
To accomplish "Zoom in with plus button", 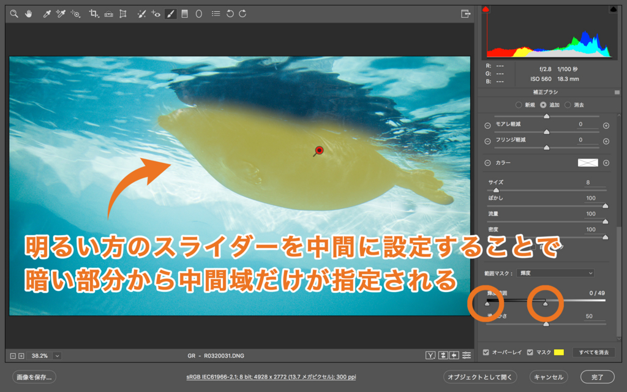I will coord(21,356).
